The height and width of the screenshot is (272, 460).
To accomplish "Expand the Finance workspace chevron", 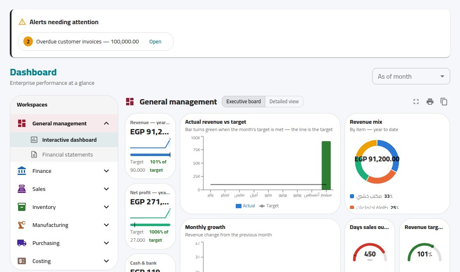I will [106, 171].
